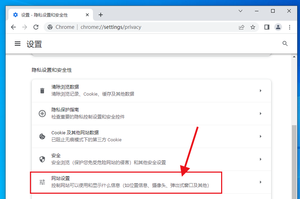This screenshot has height=199, width=300.
Task: Minimize the Chrome window
Action: point(257,11)
